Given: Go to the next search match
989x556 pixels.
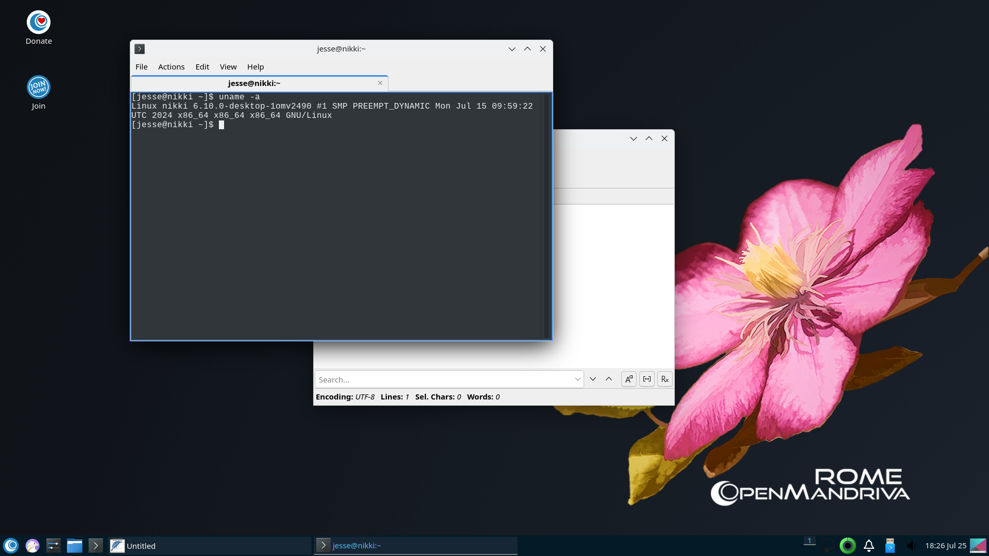Looking at the screenshot, I should pos(593,379).
